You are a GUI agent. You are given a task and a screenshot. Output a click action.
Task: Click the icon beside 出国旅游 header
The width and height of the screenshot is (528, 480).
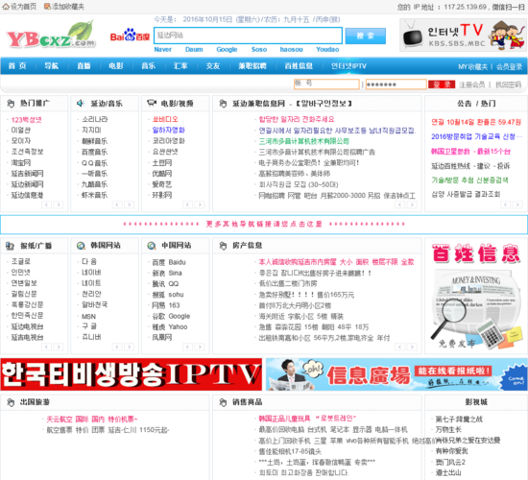point(11,402)
